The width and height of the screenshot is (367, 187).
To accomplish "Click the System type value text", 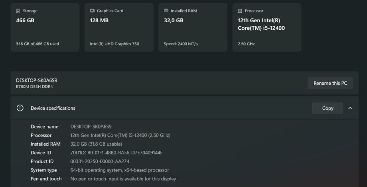I will (120, 170).
